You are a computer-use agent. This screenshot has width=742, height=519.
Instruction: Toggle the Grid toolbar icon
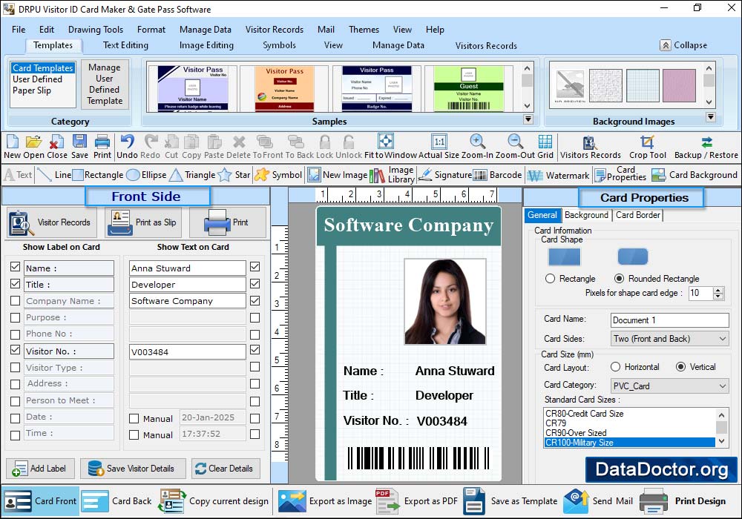[545, 142]
